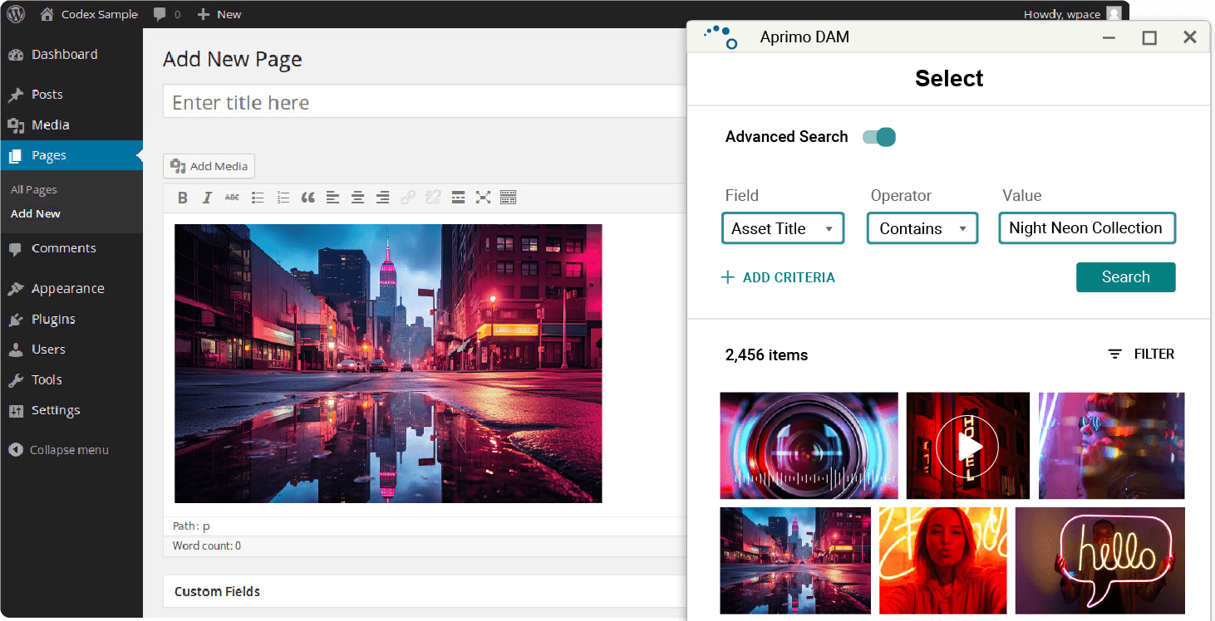Click the Path: p status text
Image resolution: width=1215 pixels, height=621 pixels.
[x=191, y=526]
